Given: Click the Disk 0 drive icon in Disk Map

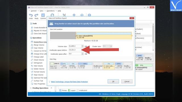Looking at the screenshot, I should (x=52, y=63).
